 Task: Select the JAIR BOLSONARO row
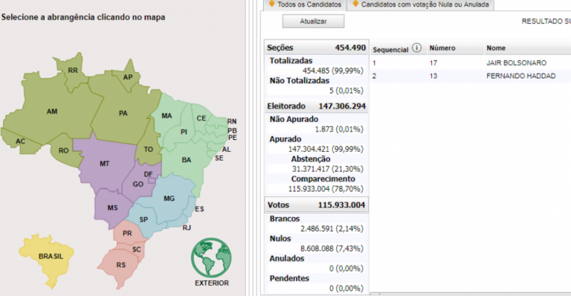click(x=471, y=63)
